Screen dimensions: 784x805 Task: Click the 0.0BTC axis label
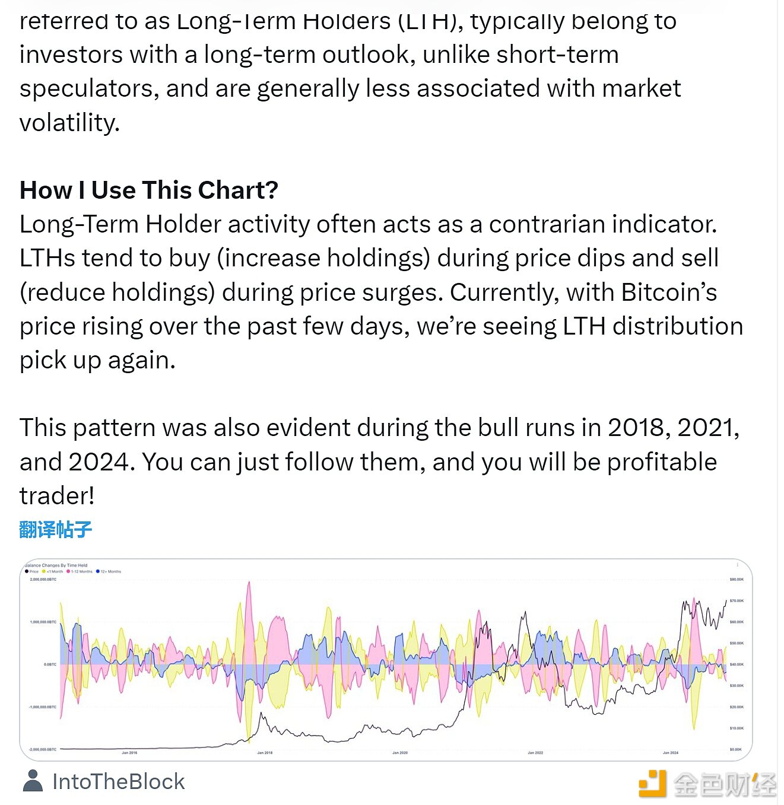50,664
